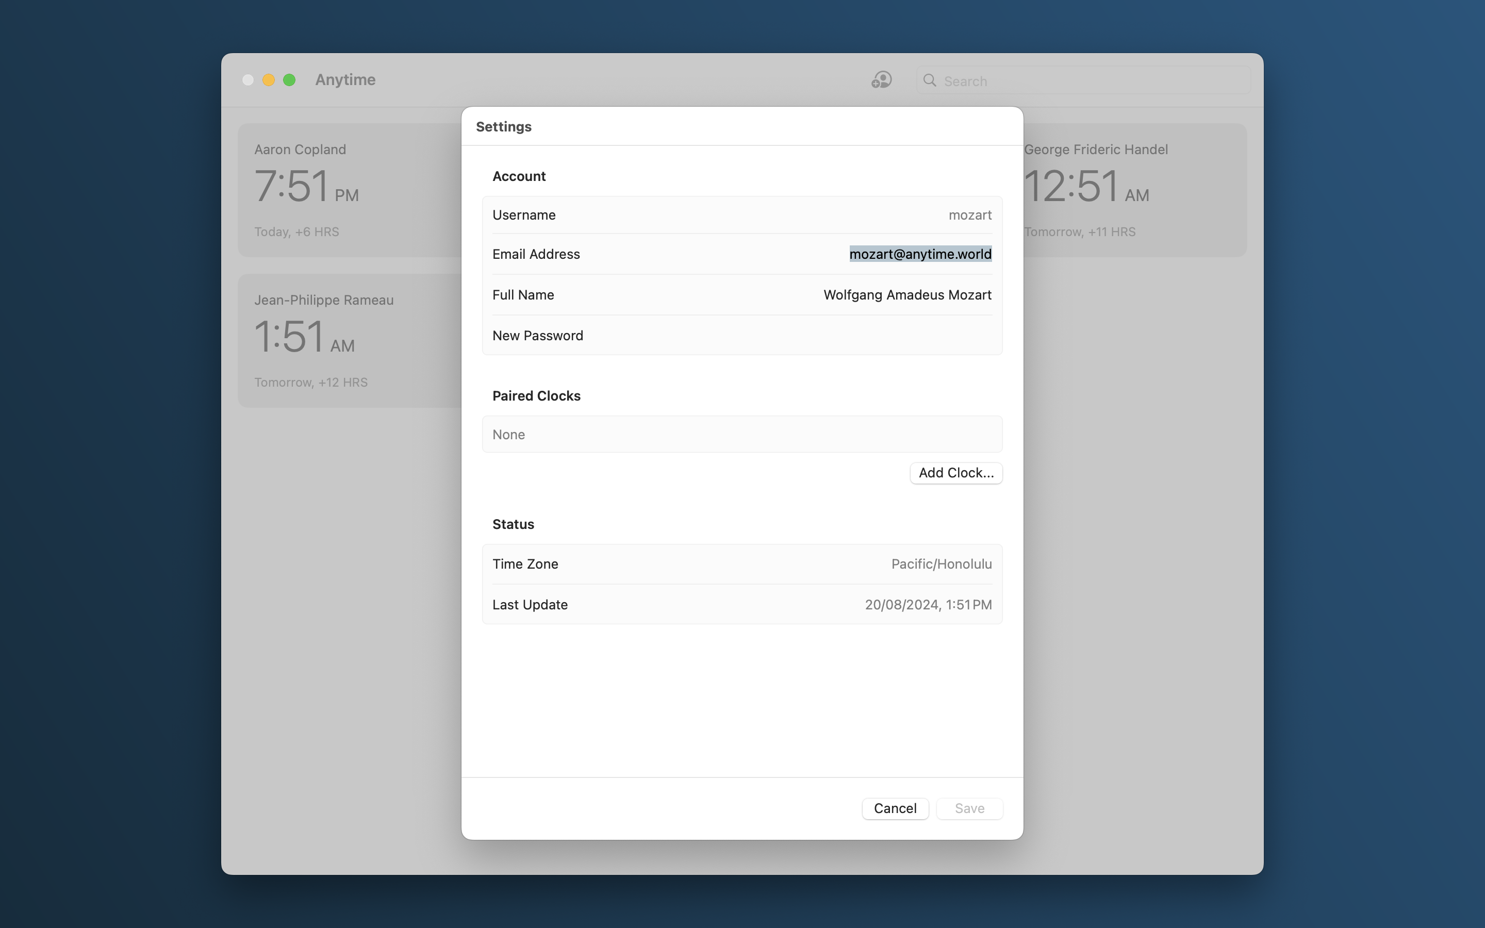Click the 7:51 PM time on Copland card
The image size is (1485, 928).
pyautogui.click(x=306, y=186)
